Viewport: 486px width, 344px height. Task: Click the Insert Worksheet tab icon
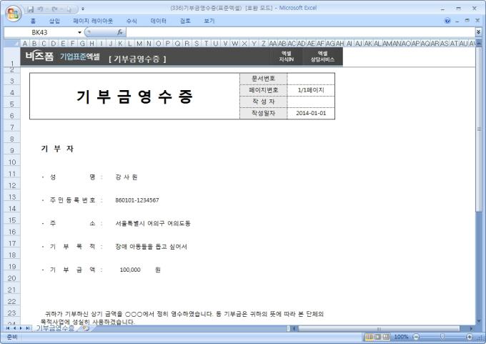86,328
